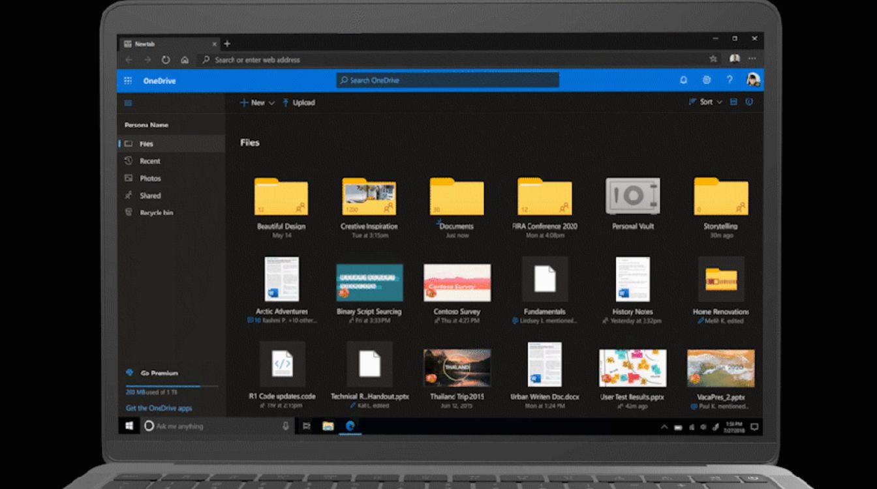Collapse the sidebar with the hamburger icon
The width and height of the screenshot is (877, 489).
(x=129, y=102)
